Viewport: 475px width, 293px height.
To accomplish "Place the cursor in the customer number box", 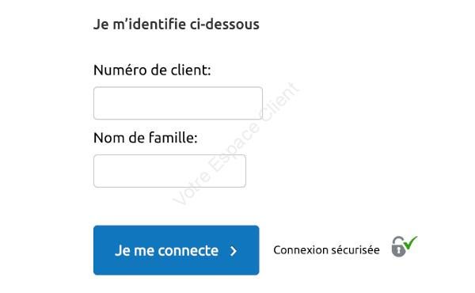I will coord(178,103).
